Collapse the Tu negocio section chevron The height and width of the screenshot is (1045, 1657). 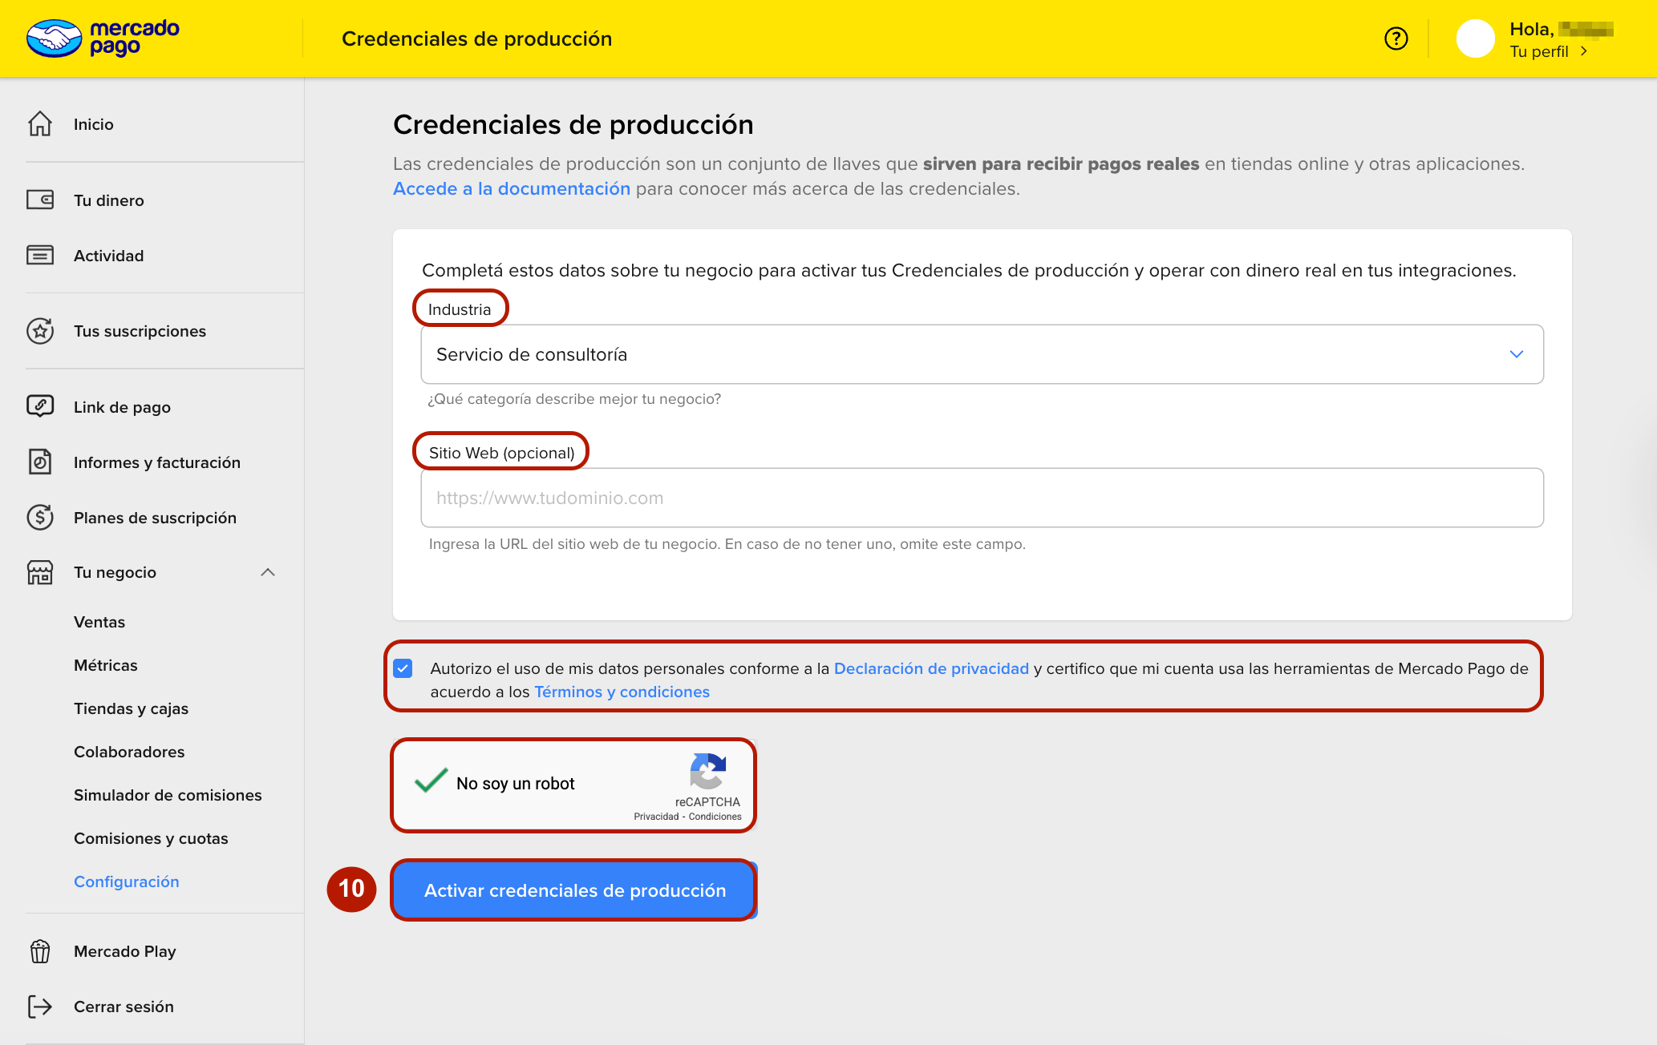tap(268, 572)
